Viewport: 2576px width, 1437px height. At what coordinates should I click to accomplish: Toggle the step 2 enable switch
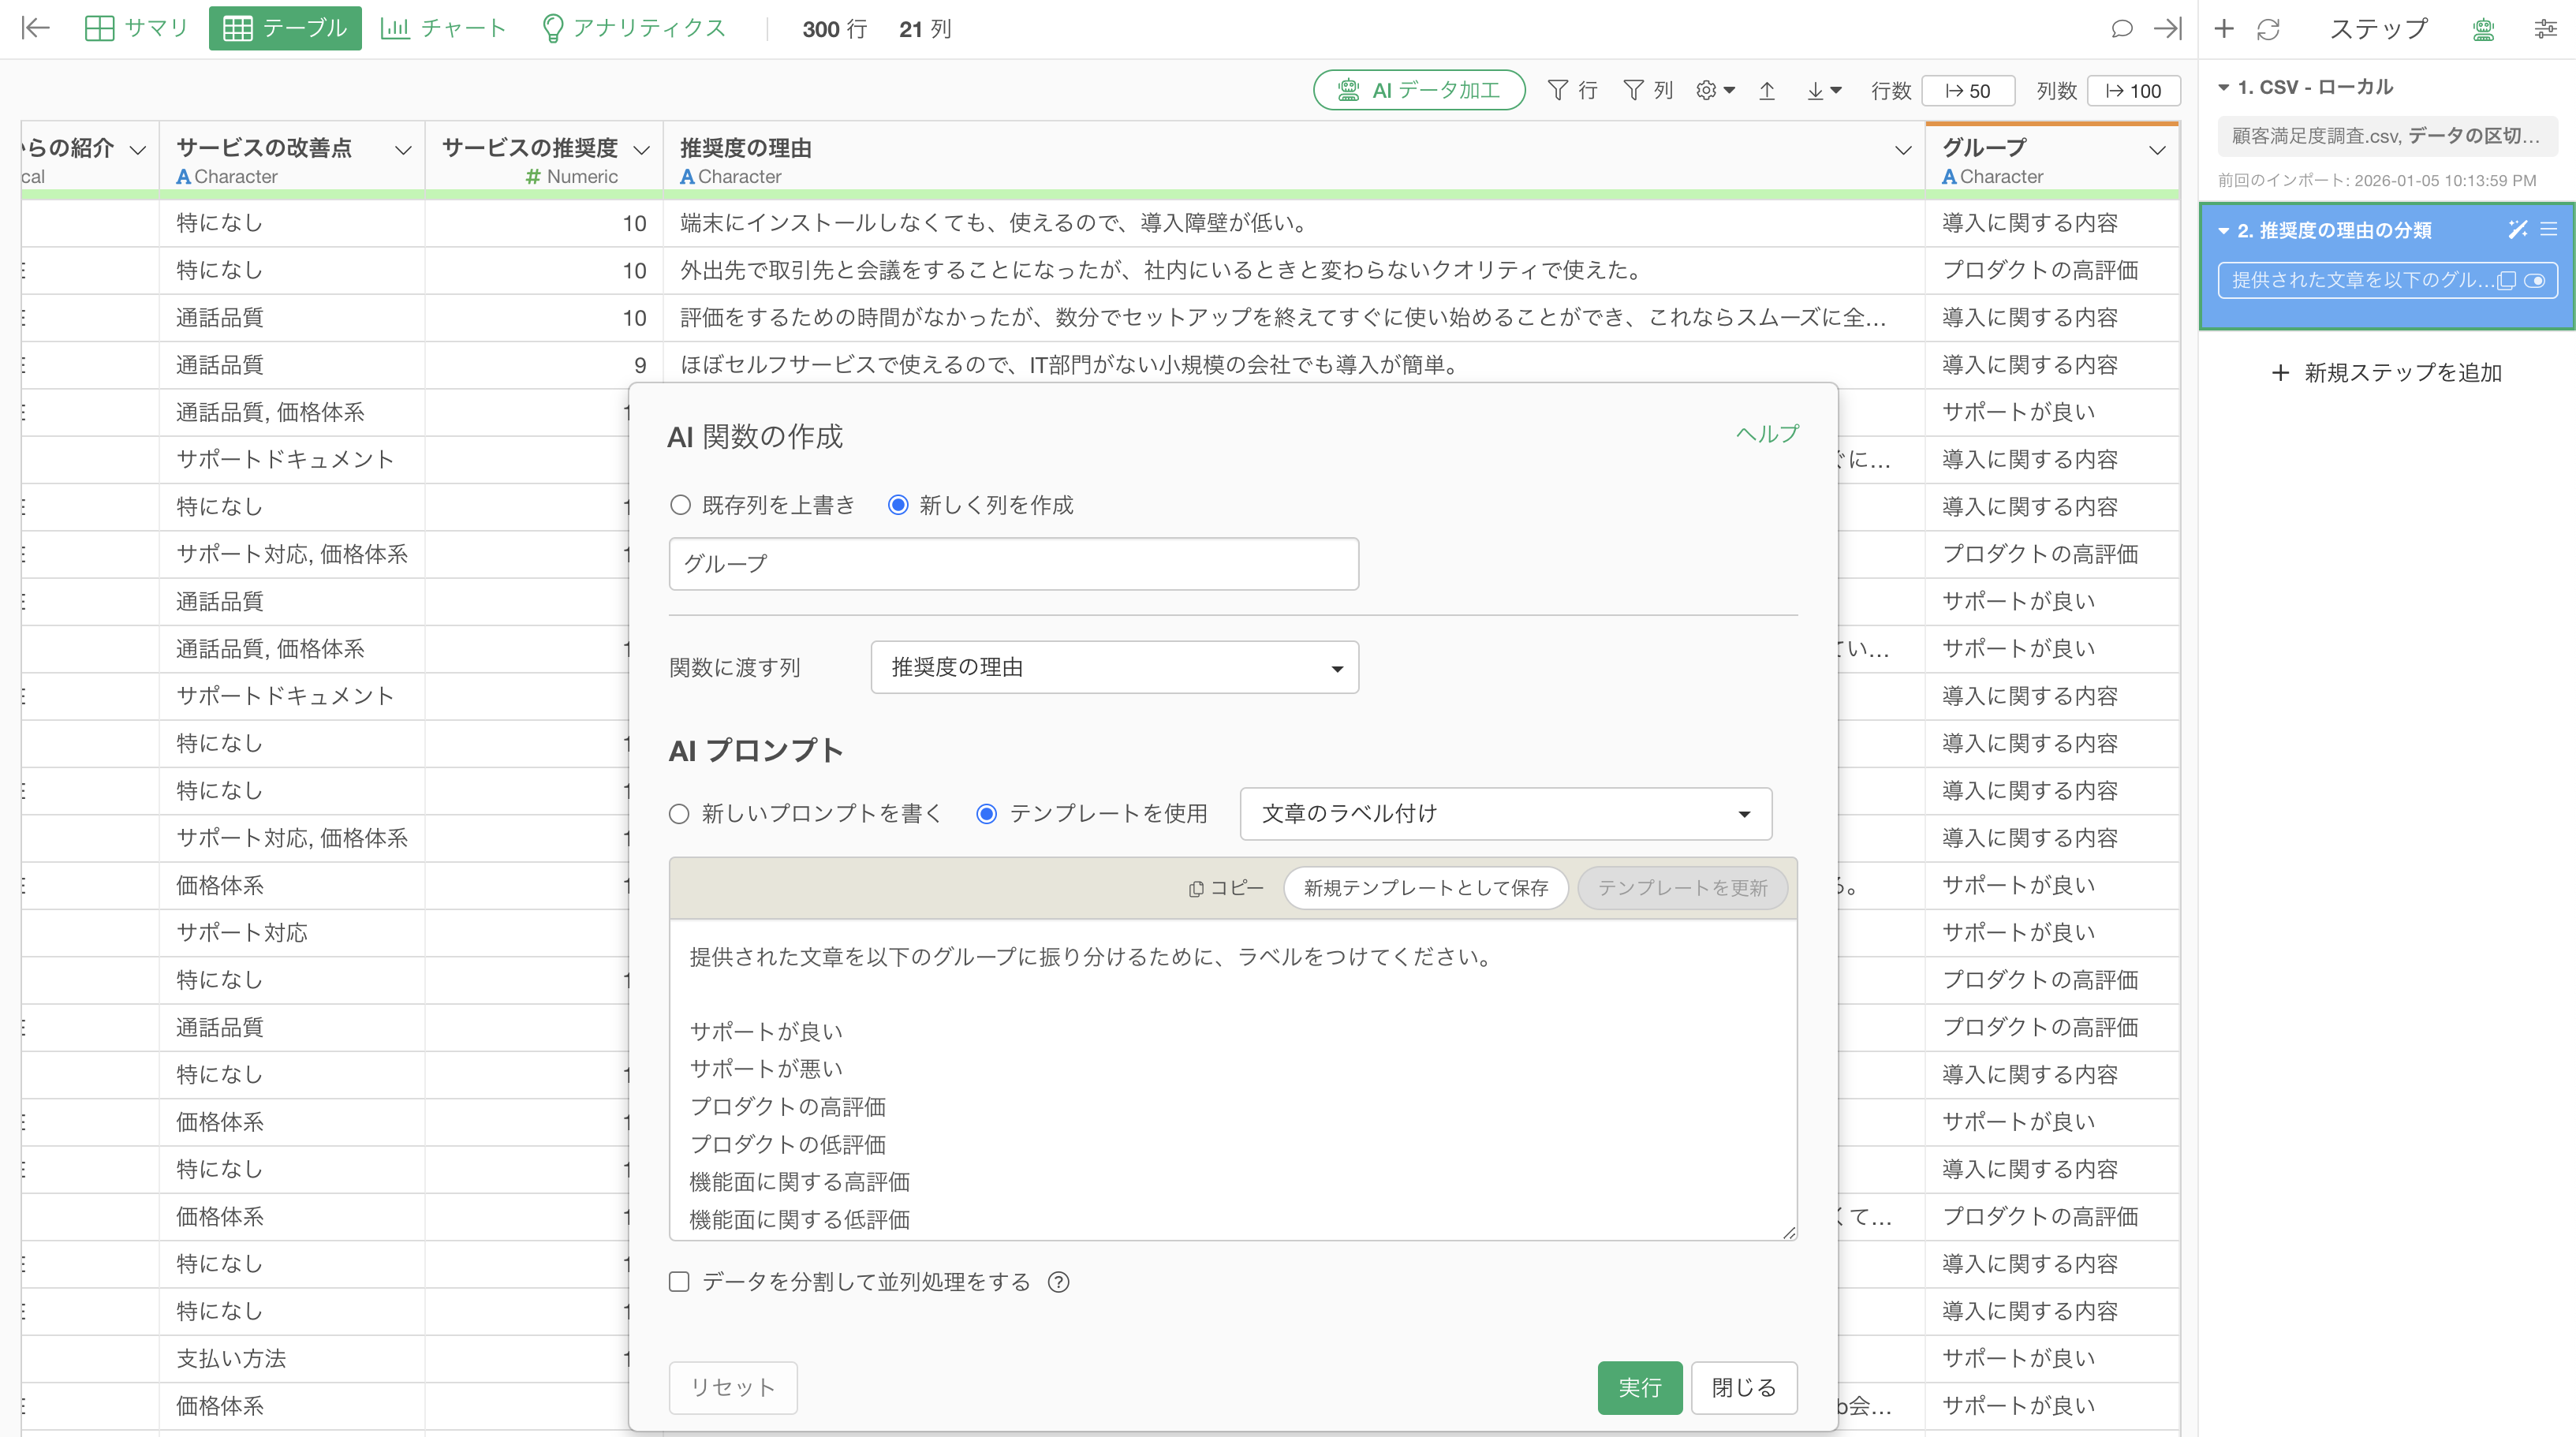coord(2534,281)
